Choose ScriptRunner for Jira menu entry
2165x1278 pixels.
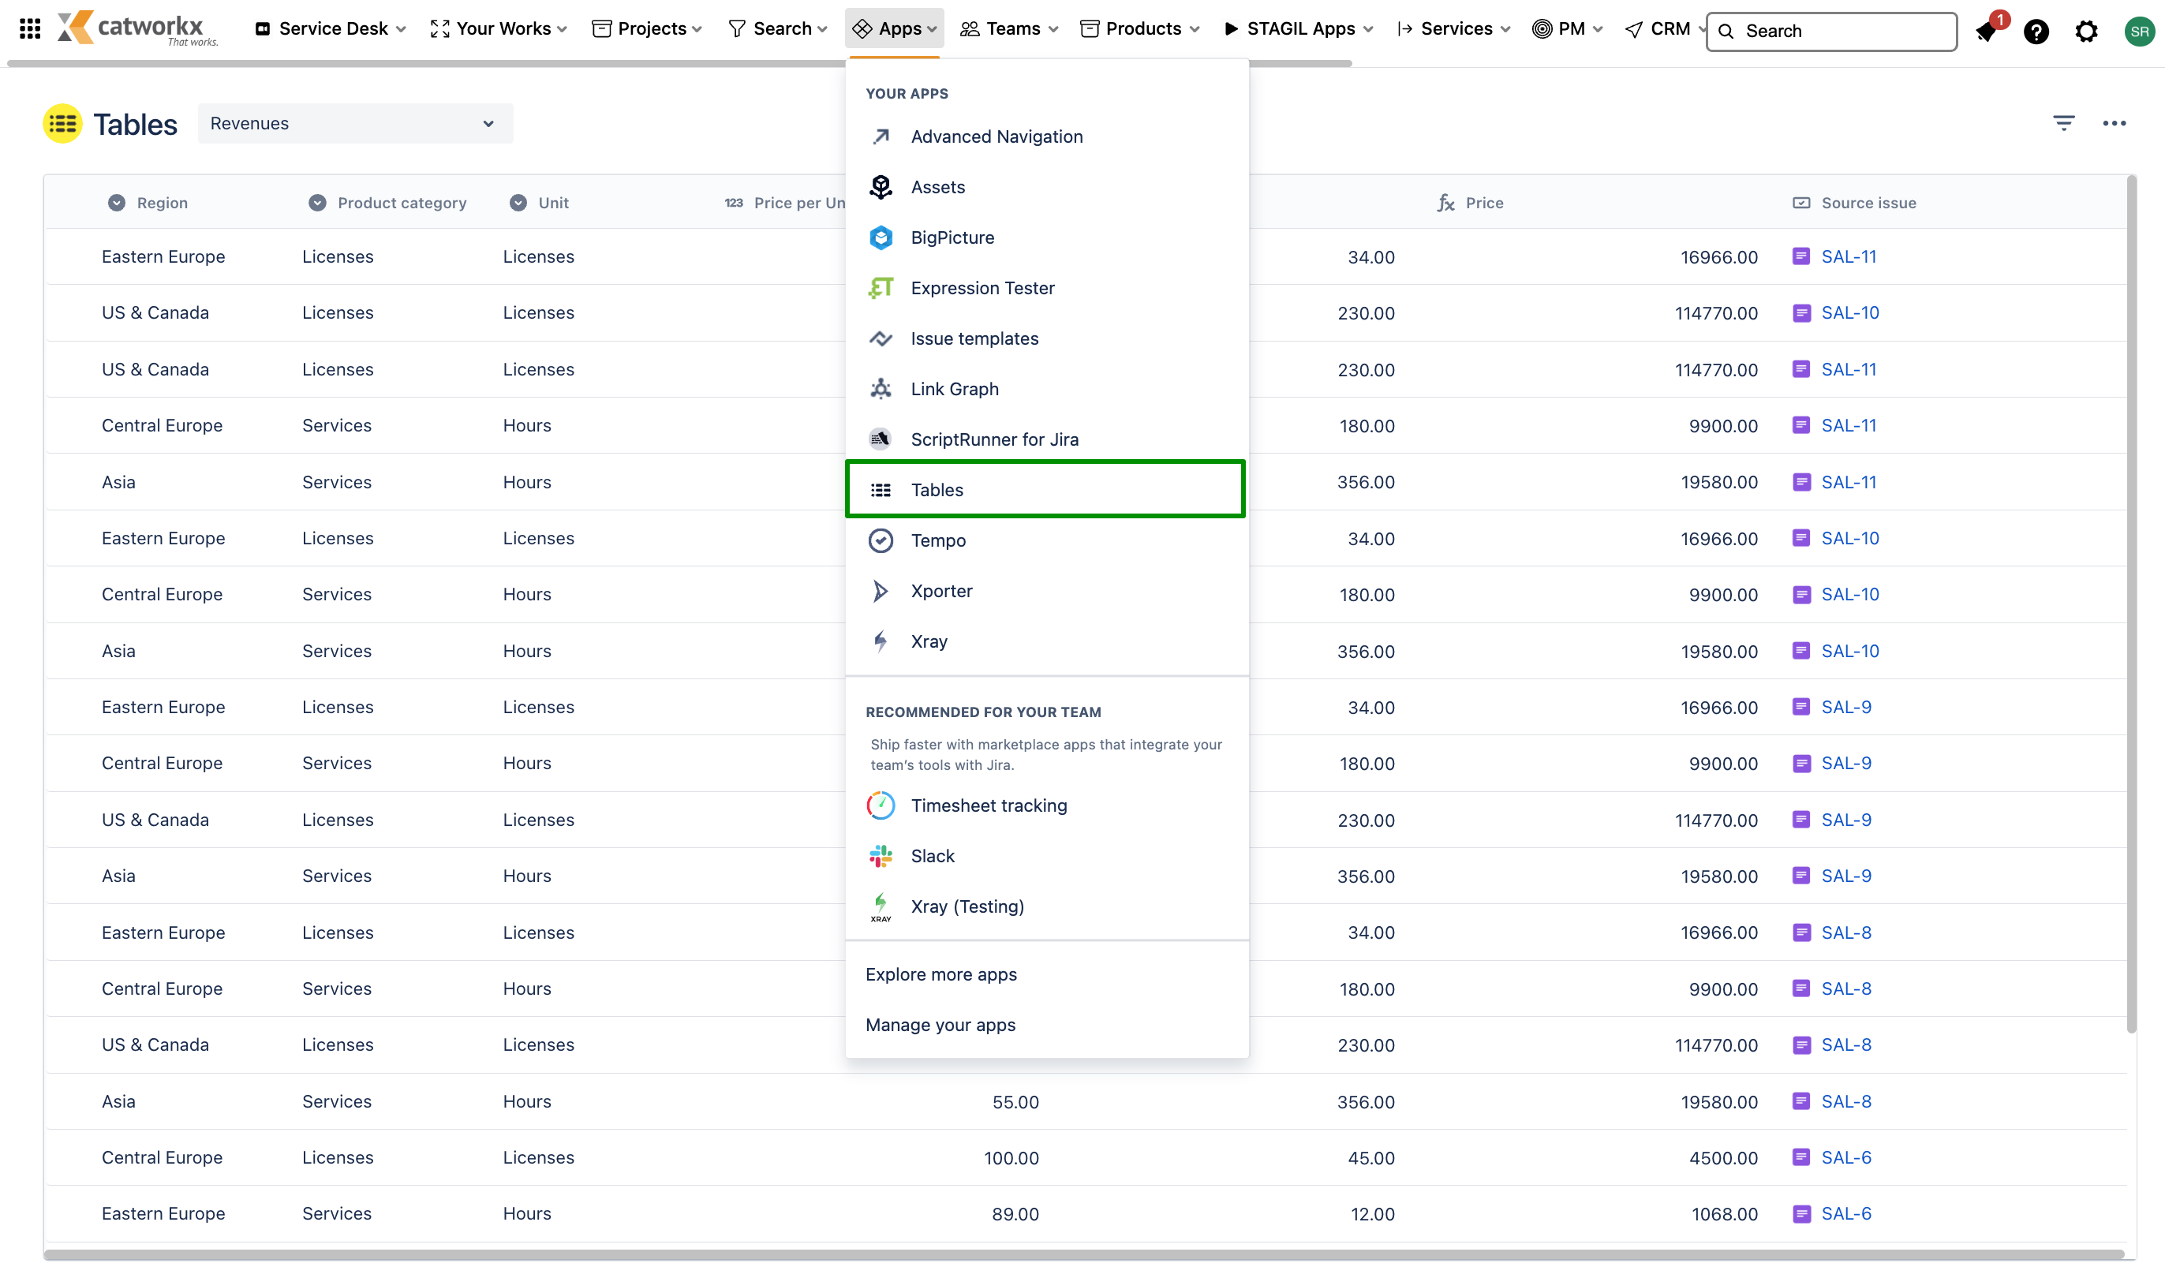[x=994, y=439]
